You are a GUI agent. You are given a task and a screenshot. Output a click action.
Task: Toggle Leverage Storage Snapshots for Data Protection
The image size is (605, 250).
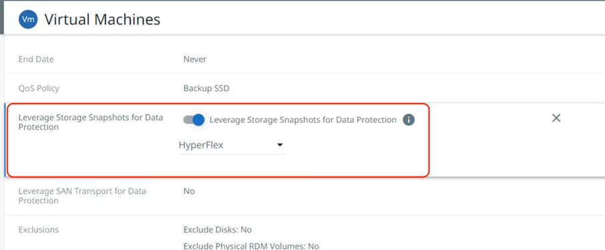tap(194, 120)
